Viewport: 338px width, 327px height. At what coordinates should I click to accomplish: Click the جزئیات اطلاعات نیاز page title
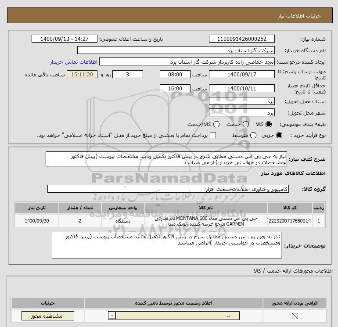coord(299,16)
